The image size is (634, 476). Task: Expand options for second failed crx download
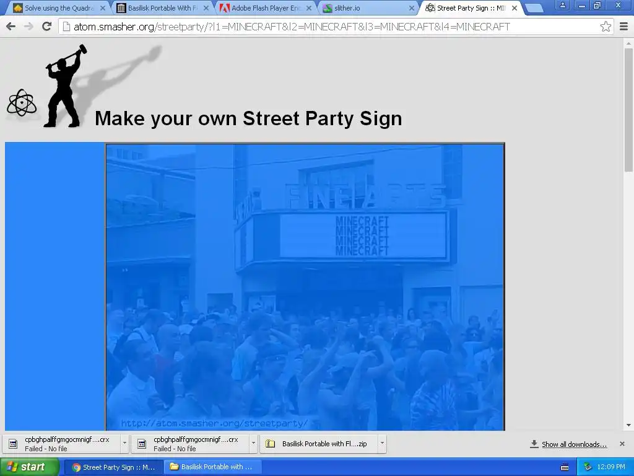tap(253, 443)
